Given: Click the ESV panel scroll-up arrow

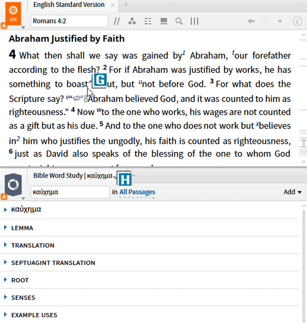Looking at the screenshot, I should click(304, 35).
